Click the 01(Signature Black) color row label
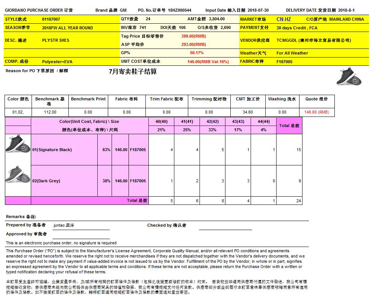The width and height of the screenshot is (372, 303). 52,150
